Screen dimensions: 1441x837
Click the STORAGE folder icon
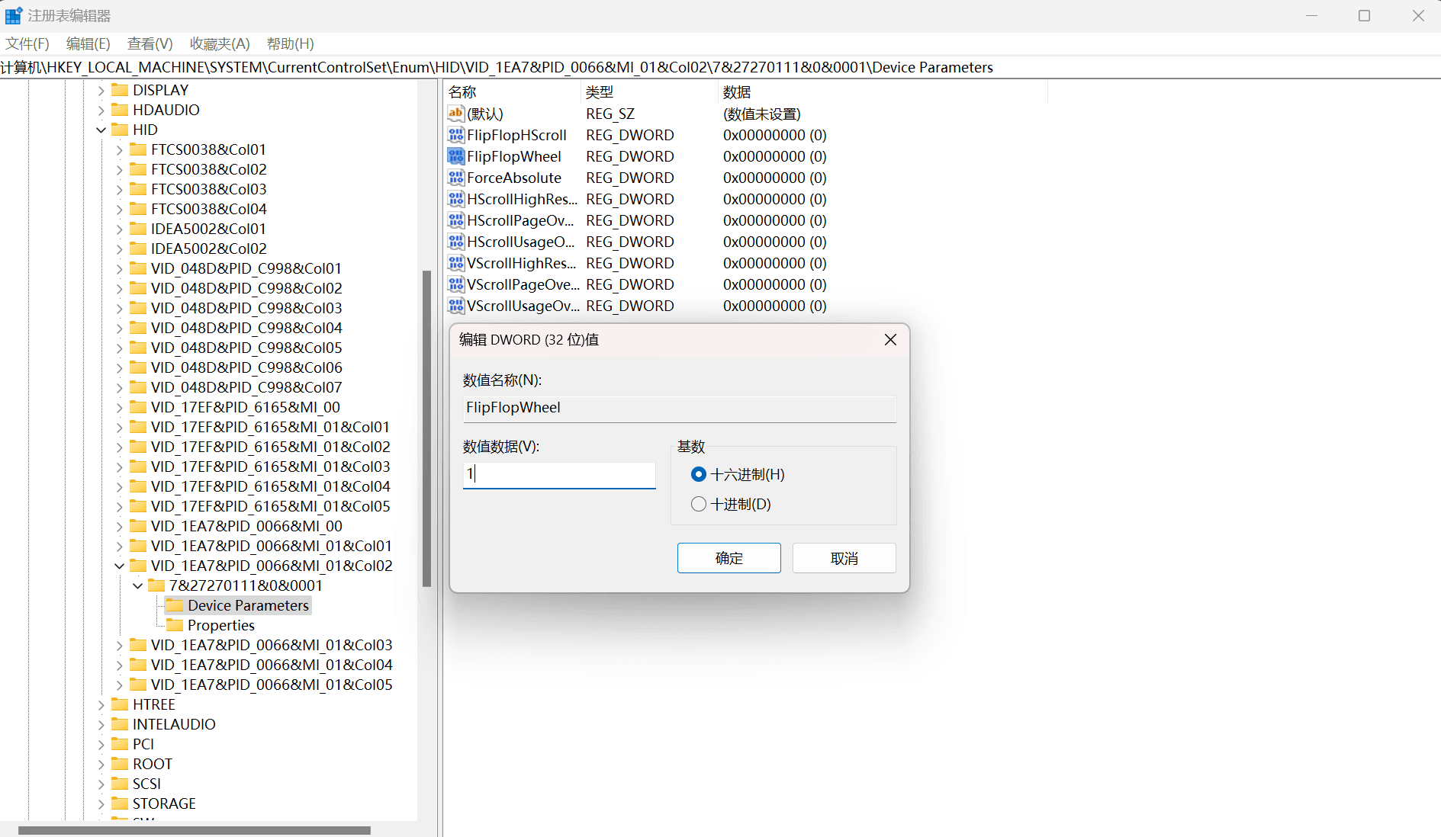pos(120,803)
